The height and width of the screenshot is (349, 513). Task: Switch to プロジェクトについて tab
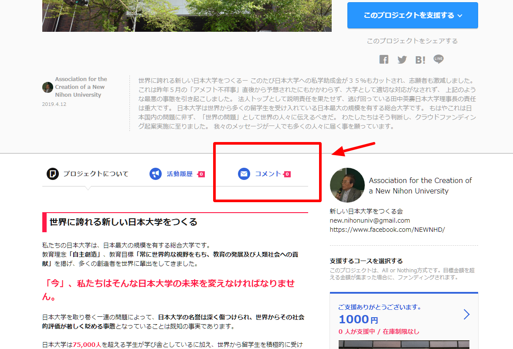pos(88,174)
